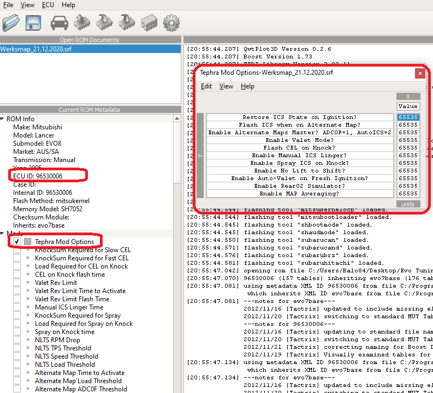Uncheck the Tephra Mod Options checkbox
433x393 pixels.
point(17,242)
